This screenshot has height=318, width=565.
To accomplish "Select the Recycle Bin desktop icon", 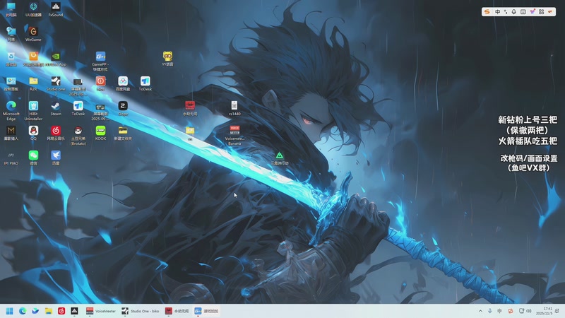I will [x=11, y=59].
